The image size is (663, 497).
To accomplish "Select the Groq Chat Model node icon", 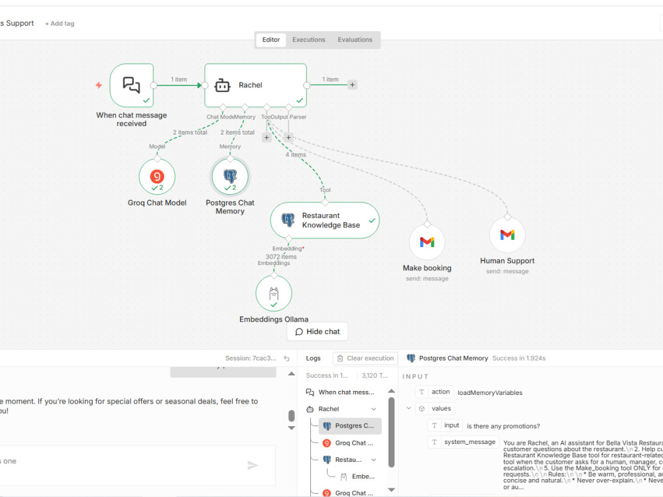I will [x=157, y=176].
